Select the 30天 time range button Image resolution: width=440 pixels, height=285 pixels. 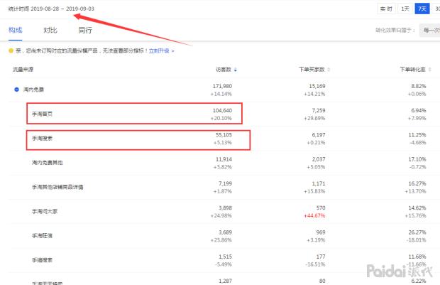[436, 9]
